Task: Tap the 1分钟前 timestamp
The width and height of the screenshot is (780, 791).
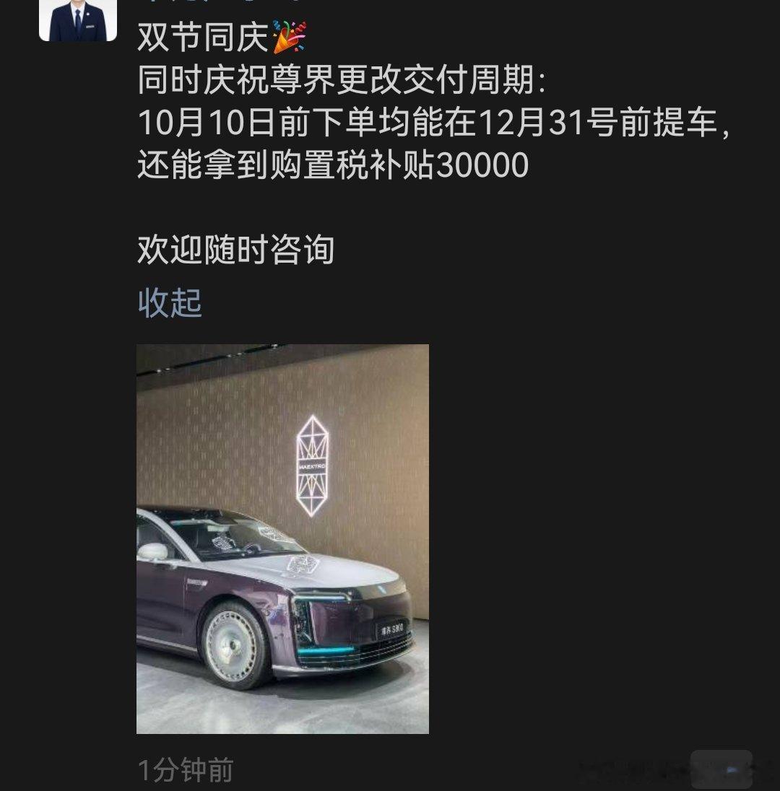Action: click(x=186, y=770)
